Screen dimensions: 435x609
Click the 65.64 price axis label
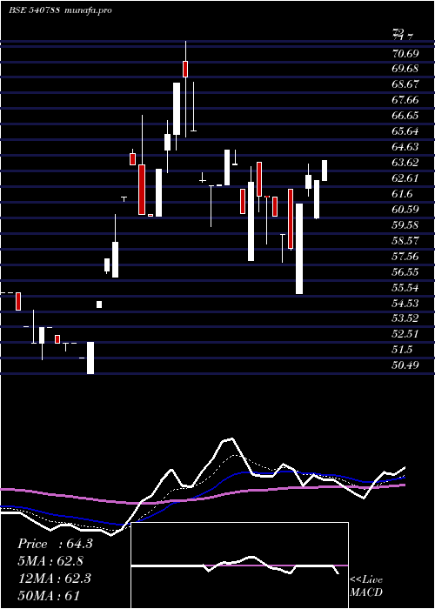tap(405, 130)
